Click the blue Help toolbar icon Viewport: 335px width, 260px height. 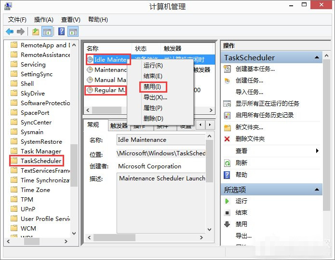click(61, 31)
